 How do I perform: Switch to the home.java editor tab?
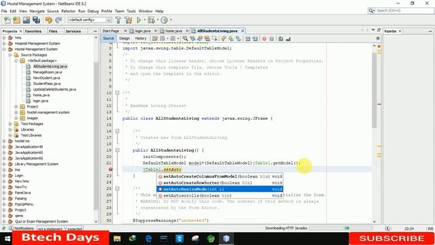click(173, 31)
